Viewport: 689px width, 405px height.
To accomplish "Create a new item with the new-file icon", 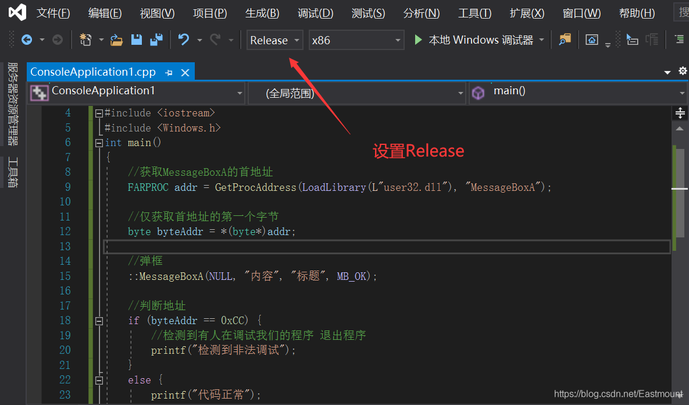I will pyautogui.click(x=85, y=40).
